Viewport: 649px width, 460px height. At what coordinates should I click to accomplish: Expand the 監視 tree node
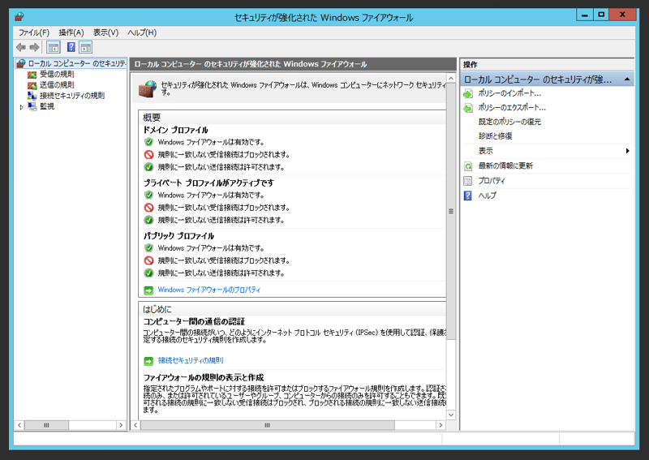22,107
